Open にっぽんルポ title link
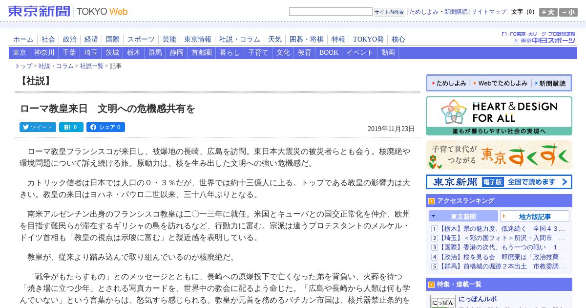This screenshot has height=308, width=586. coord(478,299)
